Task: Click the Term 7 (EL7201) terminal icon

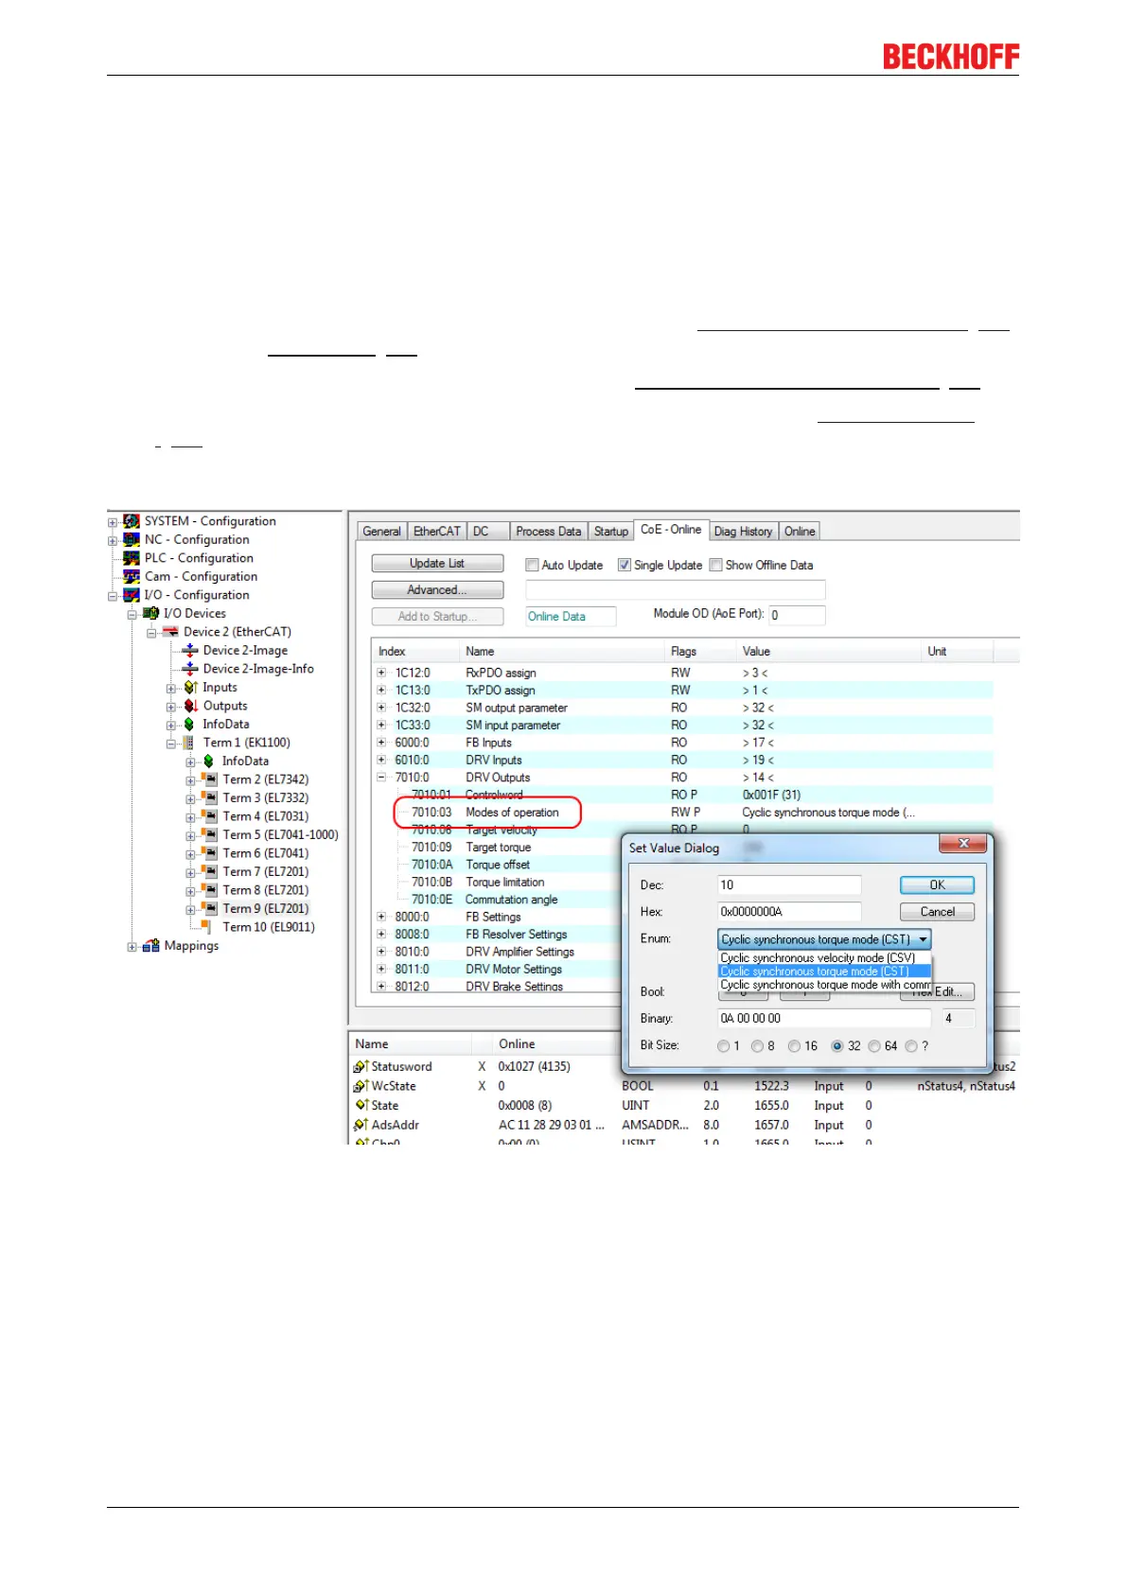Action: (x=209, y=872)
